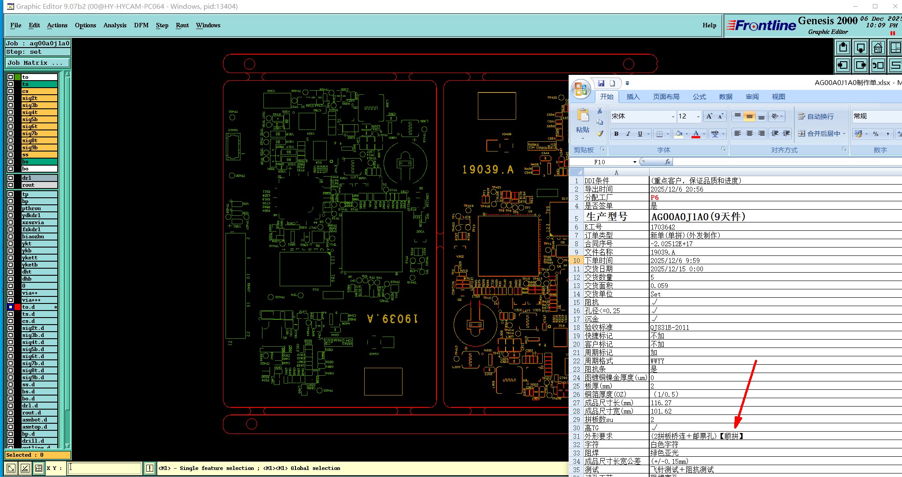This screenshot has width=902, height=477.
Task: Toggle the sig2t layer checkbox
Action: [11, 98]
